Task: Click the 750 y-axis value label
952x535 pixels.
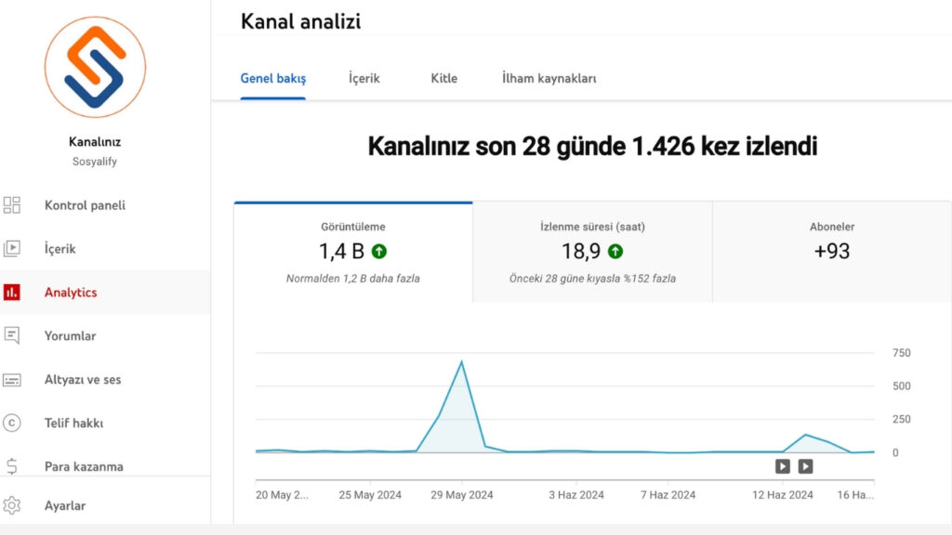Action: click(902, 353)
